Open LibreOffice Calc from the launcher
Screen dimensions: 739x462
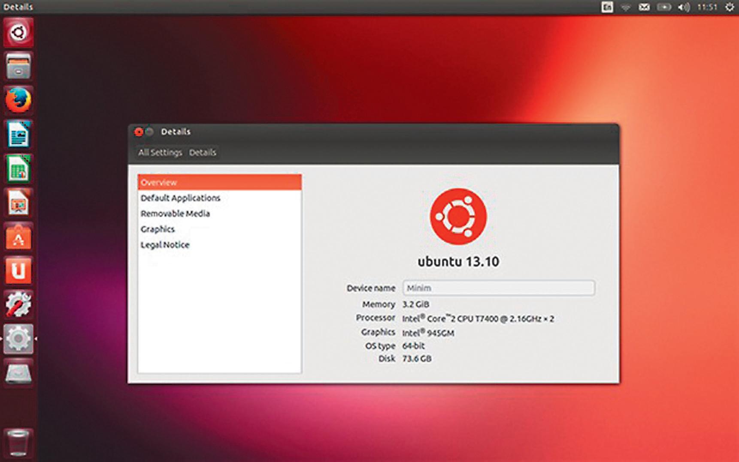coord(18,168)
